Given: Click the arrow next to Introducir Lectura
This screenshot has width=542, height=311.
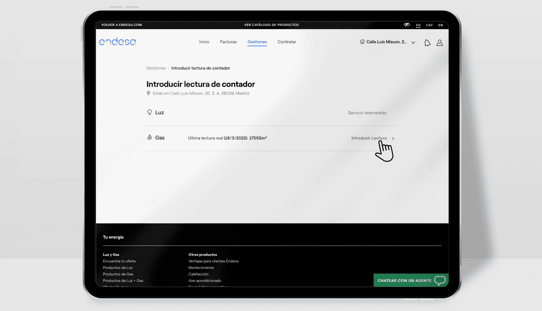Looking at the screenshot, I should tap(393, 139).
